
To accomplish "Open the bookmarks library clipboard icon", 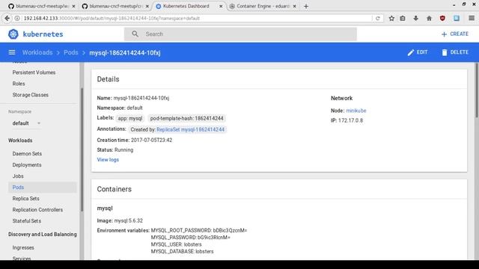I will coord(403,18).
